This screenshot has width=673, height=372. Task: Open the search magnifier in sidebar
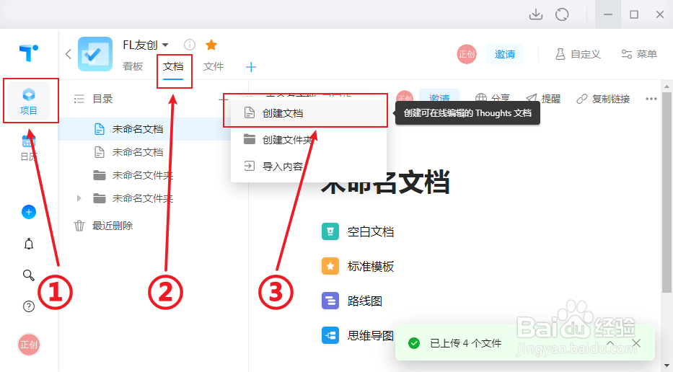tap(29, 275)
